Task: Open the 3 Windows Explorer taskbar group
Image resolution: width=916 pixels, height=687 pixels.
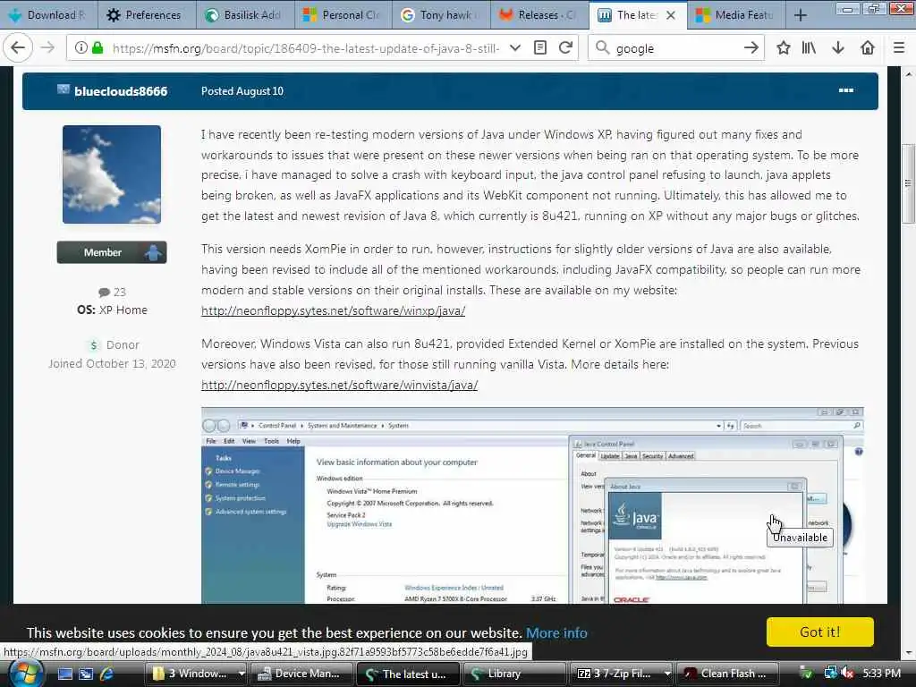Action: [x=197, y=674]
